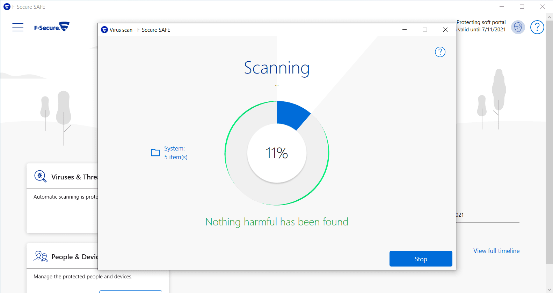Open the View full timeline link
553x293 pixels.
(496, 251)
